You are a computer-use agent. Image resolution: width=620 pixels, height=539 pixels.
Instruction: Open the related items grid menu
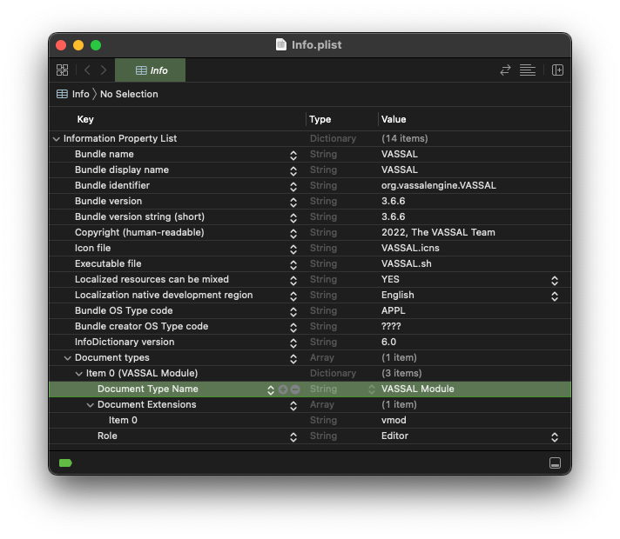pyautogui.click(x=62, y=70)
